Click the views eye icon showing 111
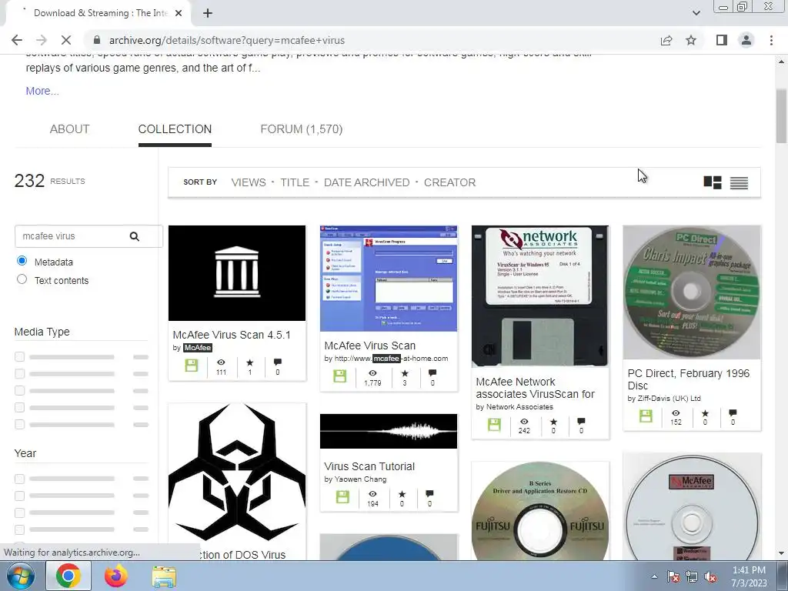Screen dimensions: 788x591 pyautogui.click(x=221, y=362)
